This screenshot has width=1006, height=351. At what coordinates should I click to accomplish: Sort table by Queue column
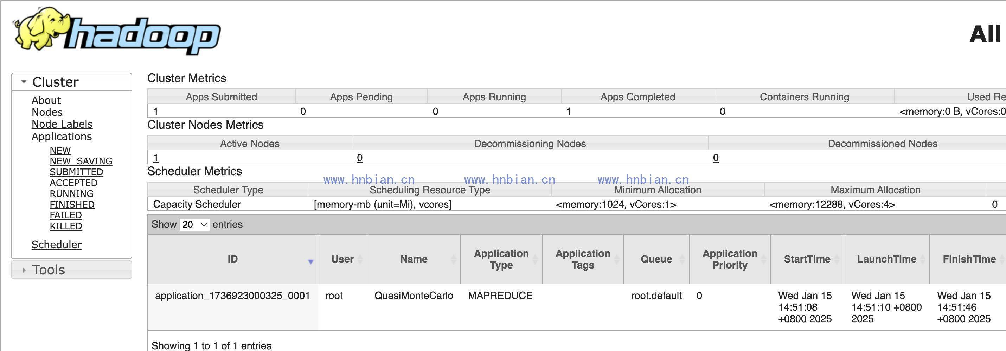656,259
